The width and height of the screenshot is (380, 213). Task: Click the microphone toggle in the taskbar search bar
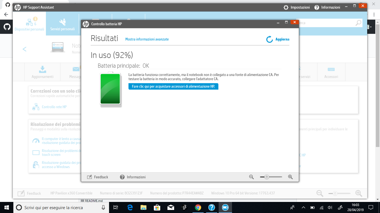(x=103, y=207)
